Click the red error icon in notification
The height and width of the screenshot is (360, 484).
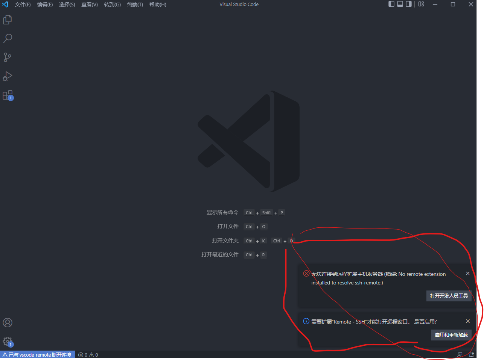tap(306, 274)
